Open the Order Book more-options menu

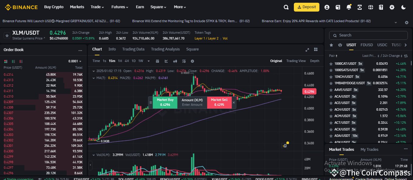[80, 50]
